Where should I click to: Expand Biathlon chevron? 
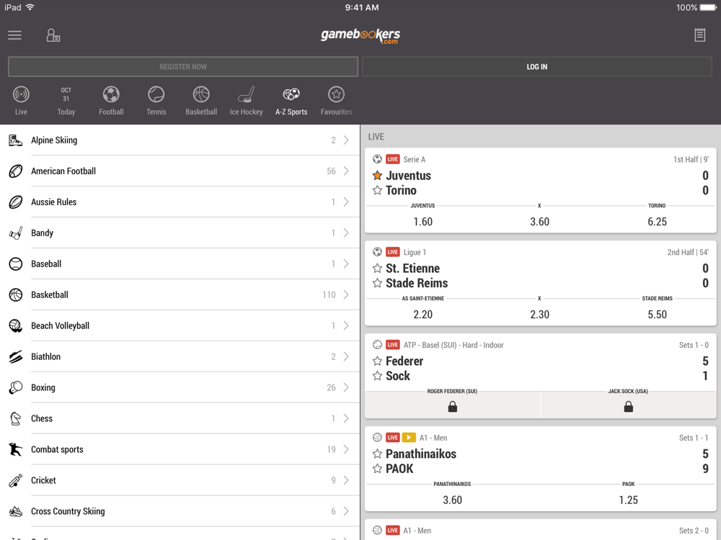coord(346,356)
